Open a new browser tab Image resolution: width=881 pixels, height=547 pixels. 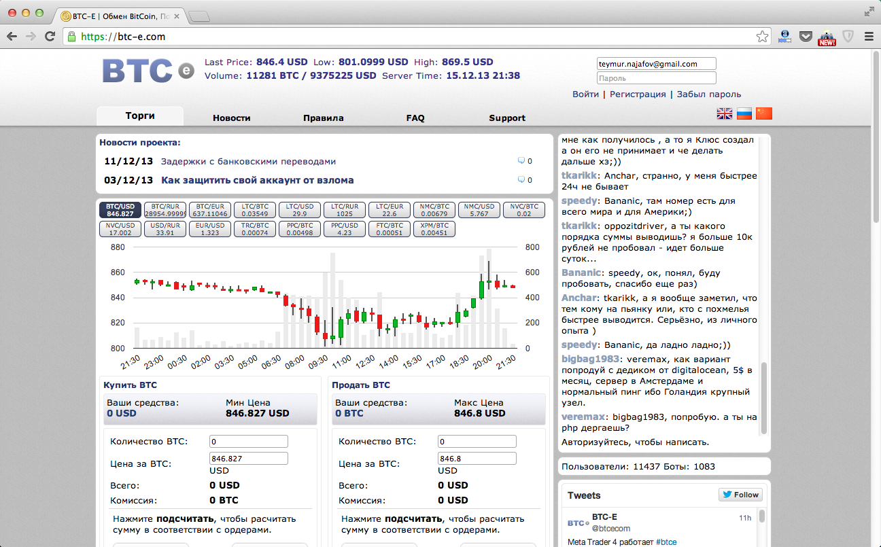(198, 16)
